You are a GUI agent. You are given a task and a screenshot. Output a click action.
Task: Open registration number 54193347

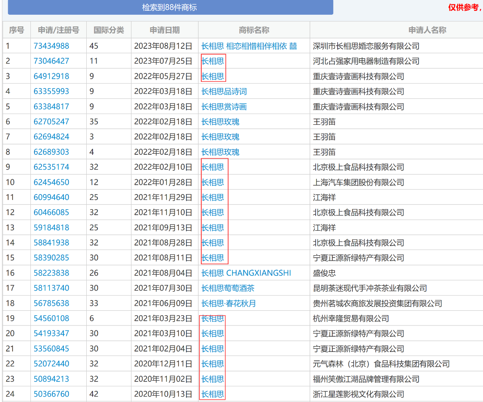pos(51,333)
